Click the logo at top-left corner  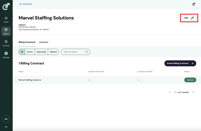(6, 7)
